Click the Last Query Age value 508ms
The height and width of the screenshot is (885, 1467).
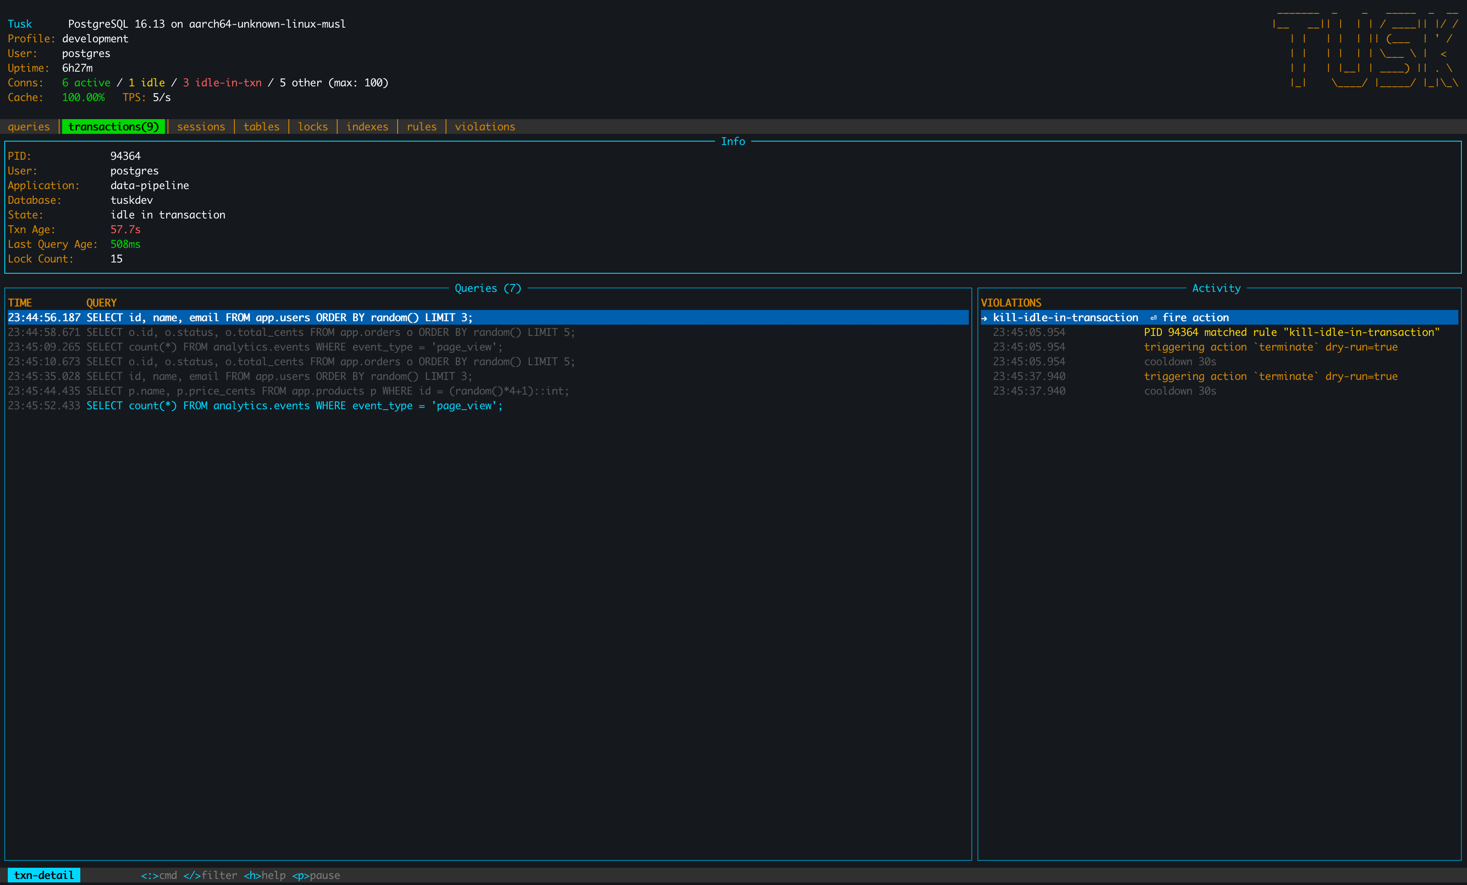[x=126, y=244]
